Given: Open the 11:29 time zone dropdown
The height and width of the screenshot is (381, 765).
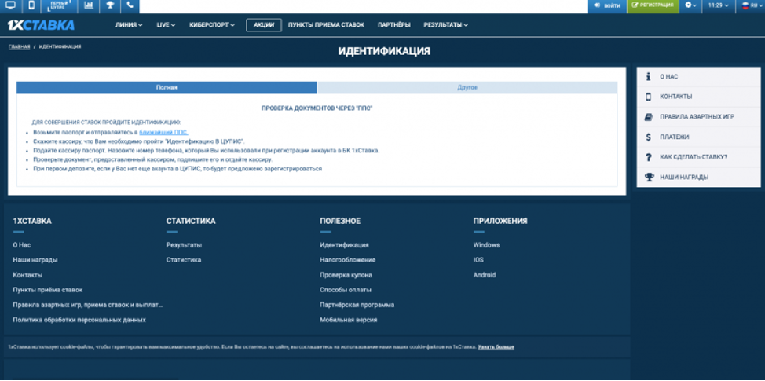Looking at the screenshot, I should click(x=718, y=5).
